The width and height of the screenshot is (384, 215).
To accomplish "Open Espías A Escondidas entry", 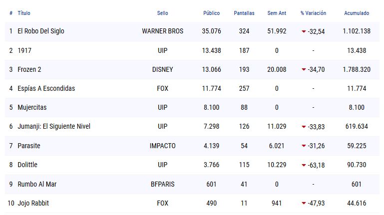I will (x=46, y=89).
